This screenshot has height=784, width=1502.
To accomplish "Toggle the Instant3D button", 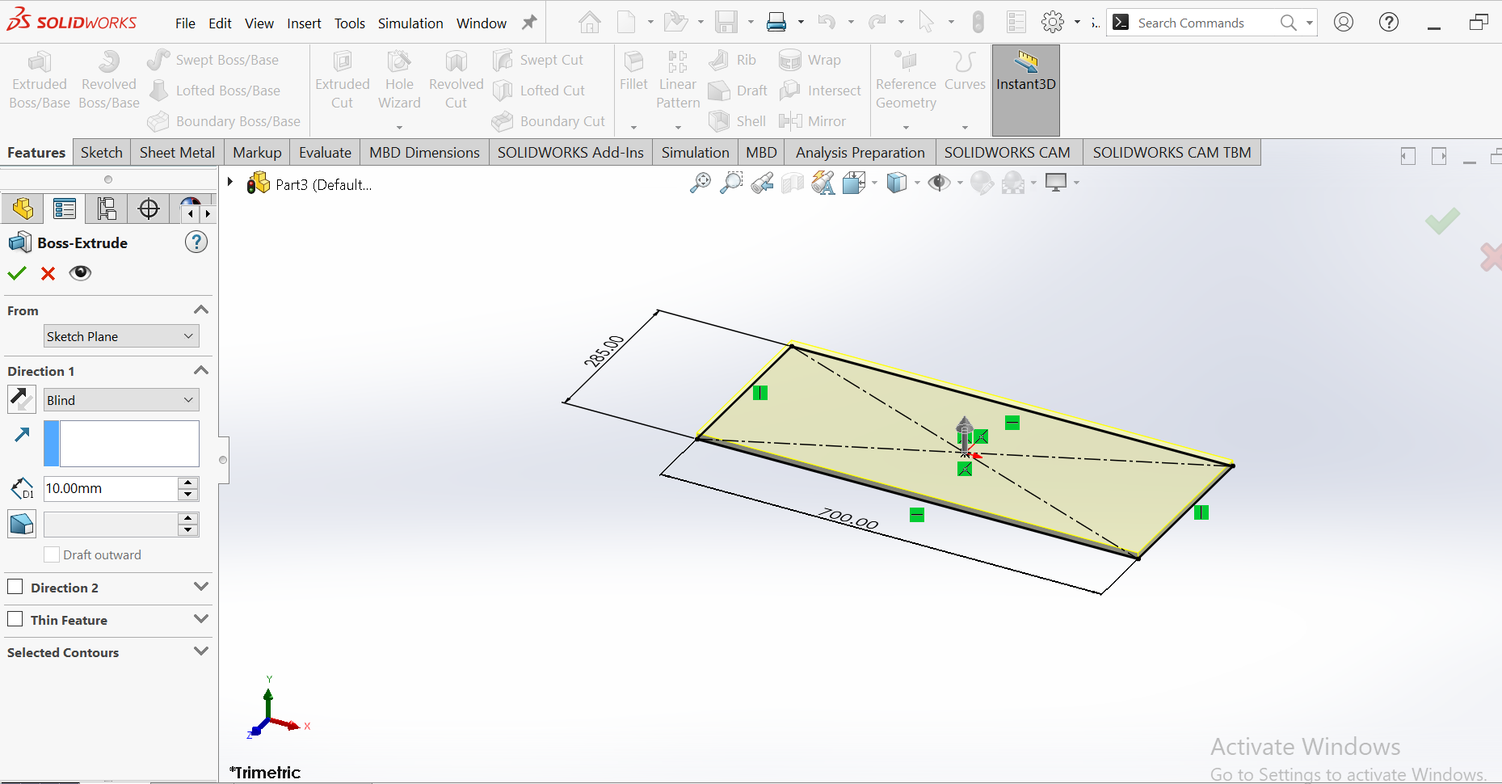I will click(x=1026, y=90).
